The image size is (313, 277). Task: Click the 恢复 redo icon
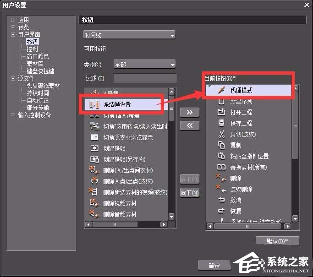coord(221,211)
